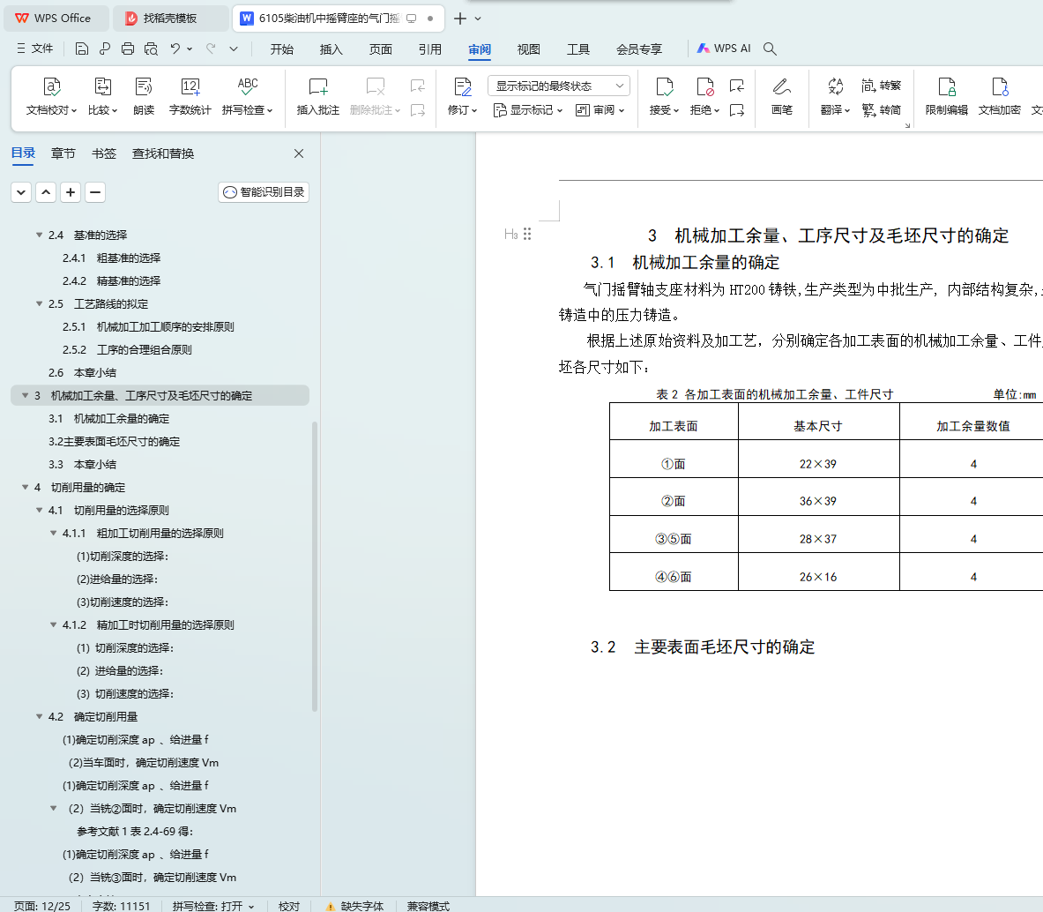1043x912 pixels.
Task: Toggle 拼写检查 status in status bar
Action: click(x=212, y=906)
